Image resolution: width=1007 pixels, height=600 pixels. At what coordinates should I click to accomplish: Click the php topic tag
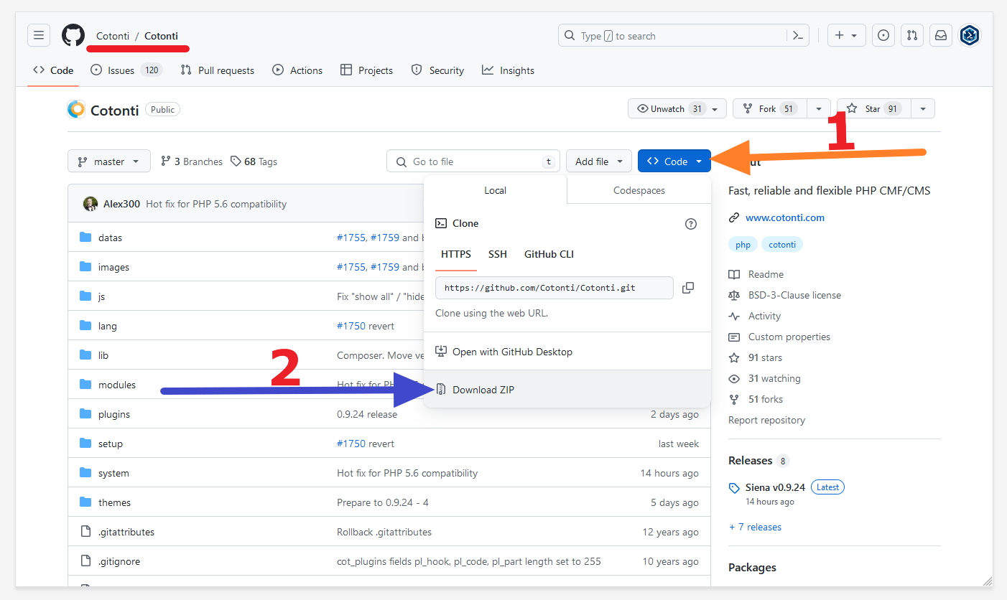point(743,245)
